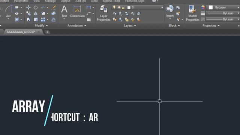Open Layer Properties manager
The width and height of the screenshot is (240, 135).
(x=103, y=13)
